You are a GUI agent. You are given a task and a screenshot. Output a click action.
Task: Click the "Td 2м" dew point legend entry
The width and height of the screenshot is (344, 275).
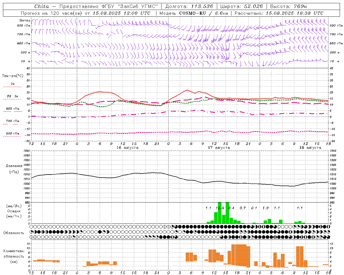click(13, 96)
